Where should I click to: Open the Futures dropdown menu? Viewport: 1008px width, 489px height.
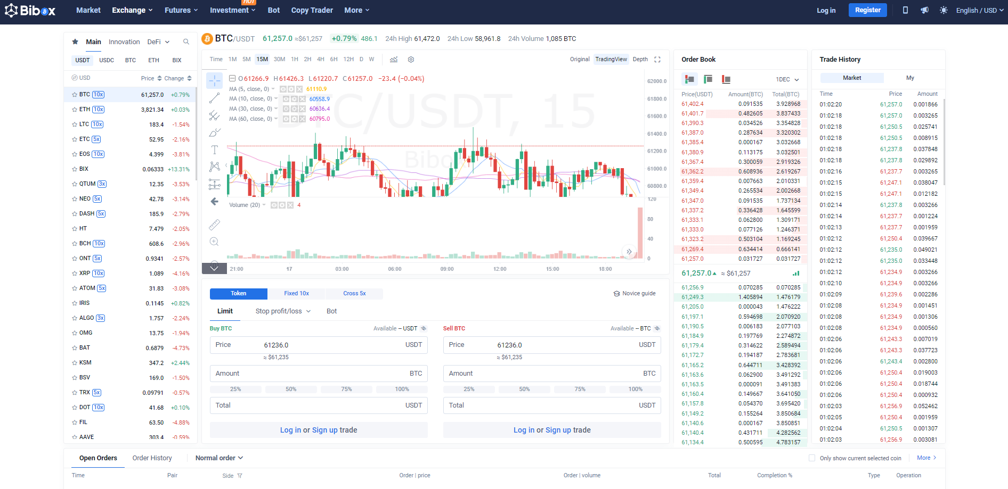[181, 10]
